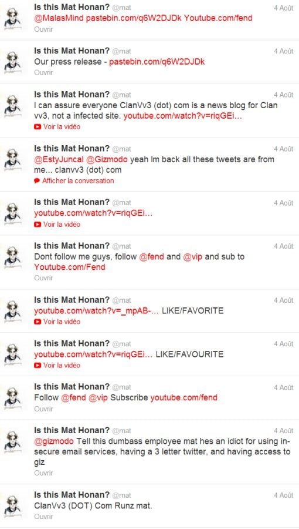Click the video icon under the LIKE/FAVORITE tweet

click(38, 322)
